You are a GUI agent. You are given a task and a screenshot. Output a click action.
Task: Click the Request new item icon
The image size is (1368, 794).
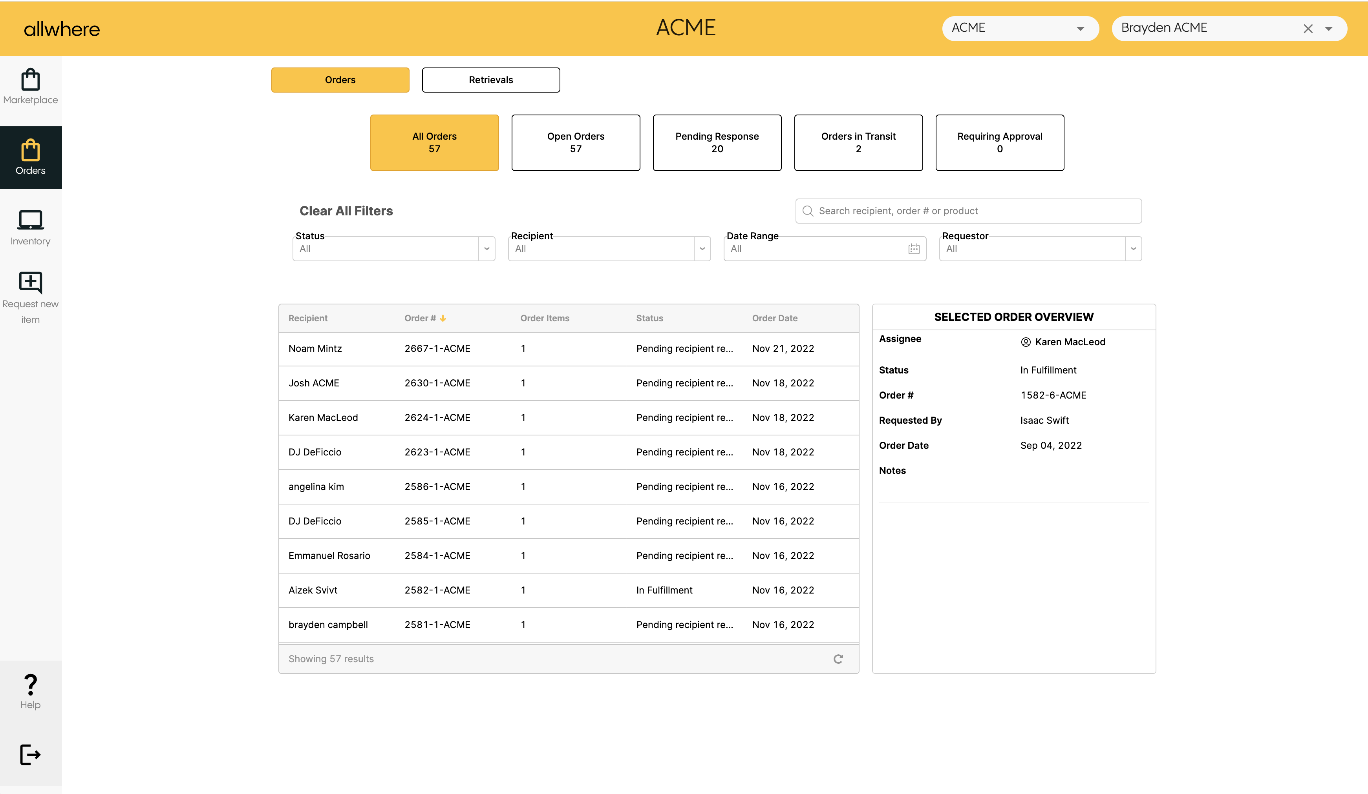30,282
